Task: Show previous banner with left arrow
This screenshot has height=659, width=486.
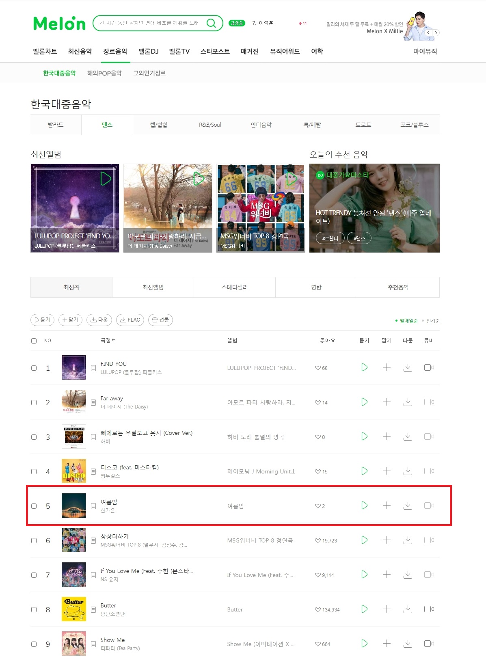Action: click(x=428, y=32)
